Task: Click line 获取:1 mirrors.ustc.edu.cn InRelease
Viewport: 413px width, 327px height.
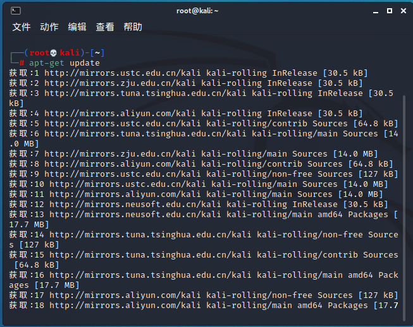Action: pos(188,73)
